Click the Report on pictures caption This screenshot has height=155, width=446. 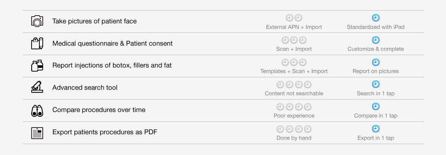click(x=376, y=71)
